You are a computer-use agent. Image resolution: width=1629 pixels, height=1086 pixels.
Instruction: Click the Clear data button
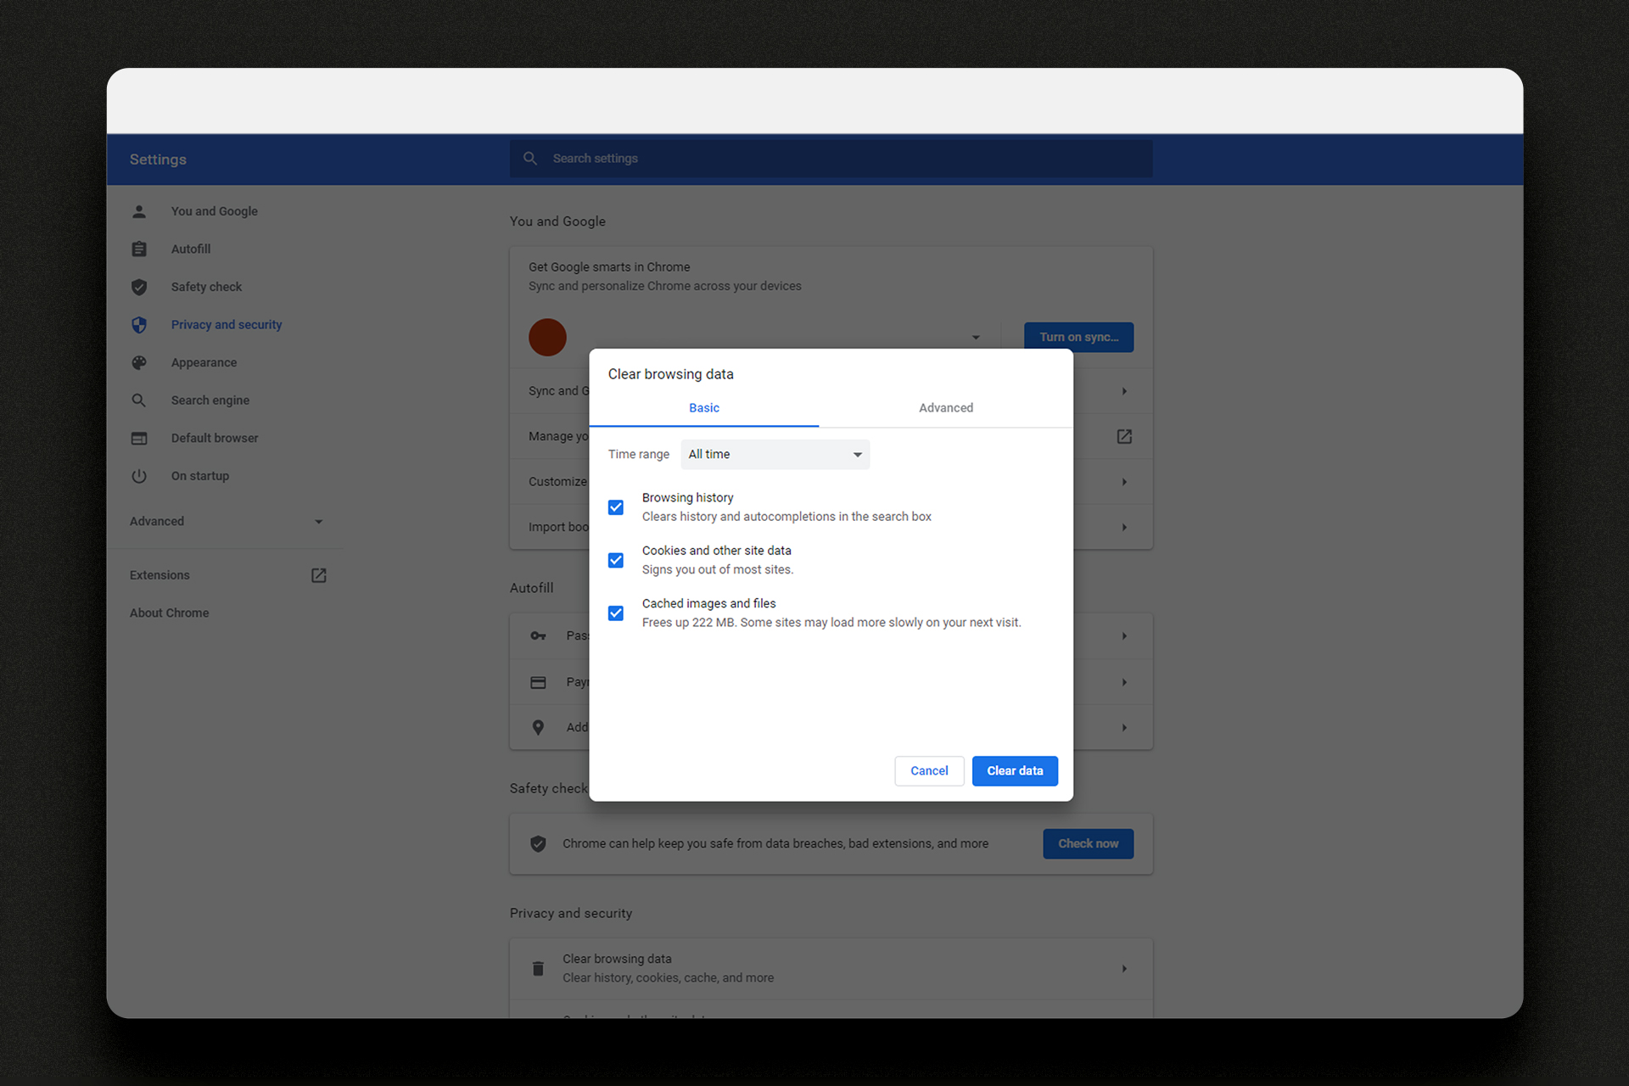[x=1015, y=770]
